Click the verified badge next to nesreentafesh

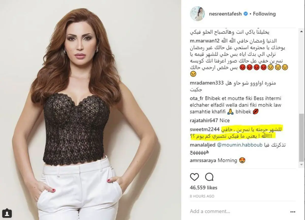pos(246,14)
